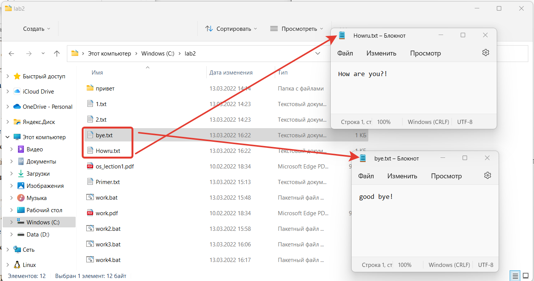Select the Howru.txt file row

[226, 151]
